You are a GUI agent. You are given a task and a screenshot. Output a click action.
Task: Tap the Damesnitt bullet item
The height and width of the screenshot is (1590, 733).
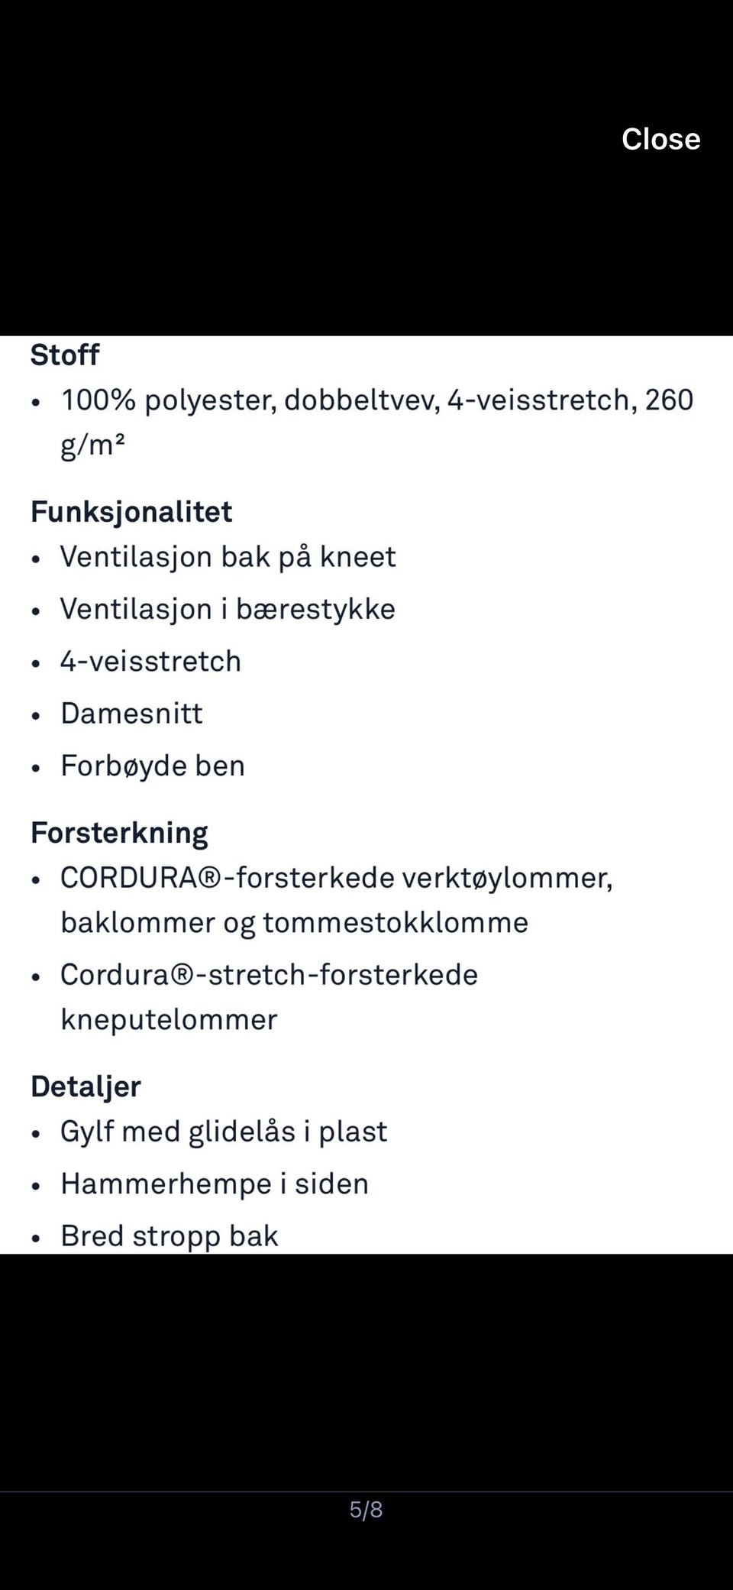[132, 714]
